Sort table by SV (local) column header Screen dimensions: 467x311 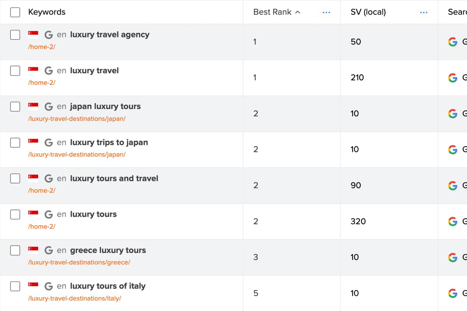coord(368,12)
